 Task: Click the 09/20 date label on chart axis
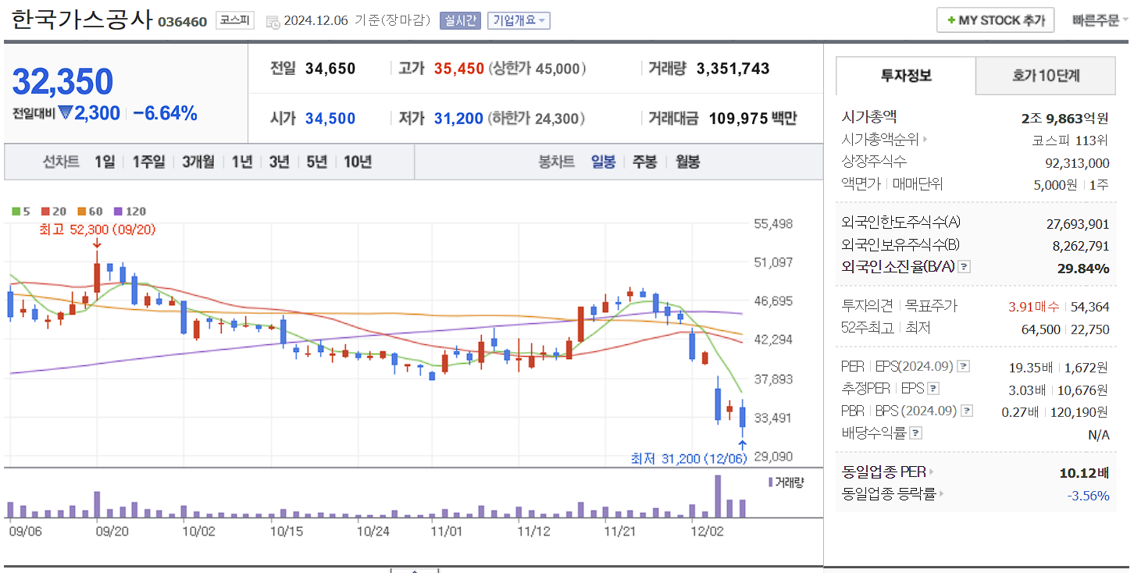click(x=112, y=531)
